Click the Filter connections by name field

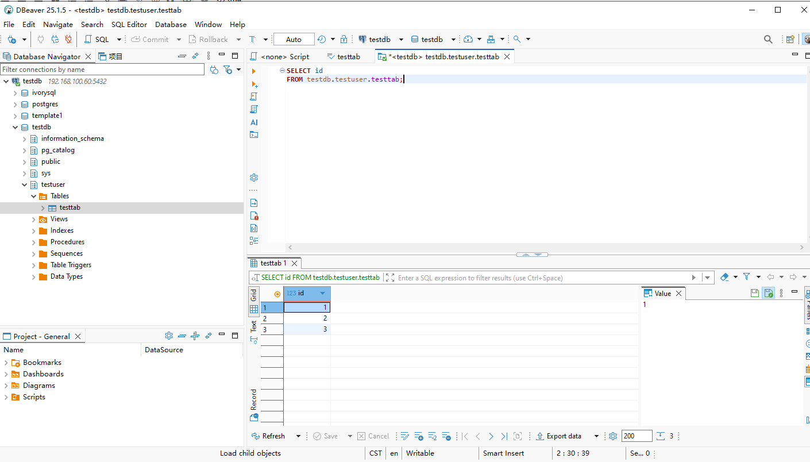tap(102, 70)
